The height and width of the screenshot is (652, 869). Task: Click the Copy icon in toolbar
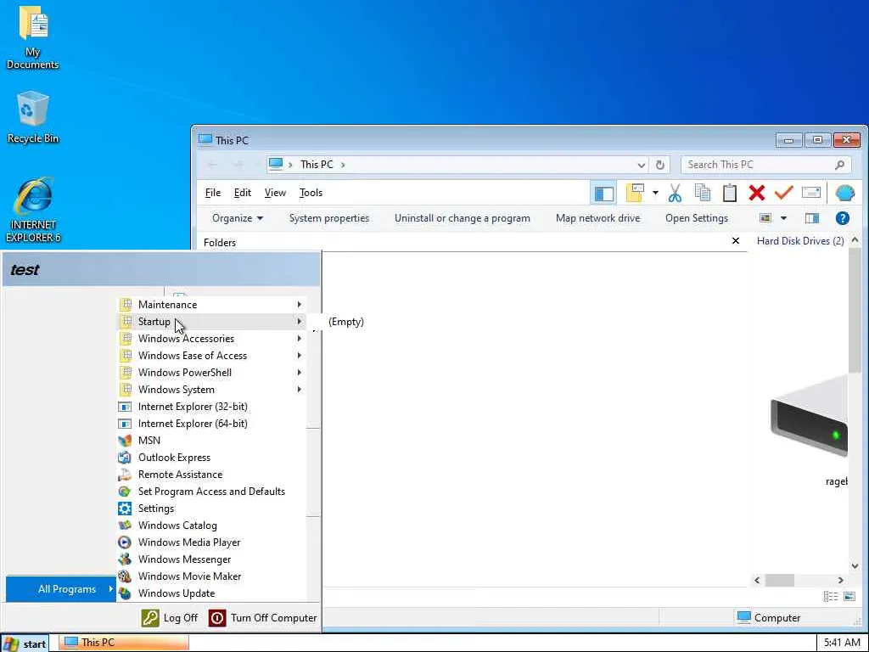pyautogui.click(x=702, y=193)
